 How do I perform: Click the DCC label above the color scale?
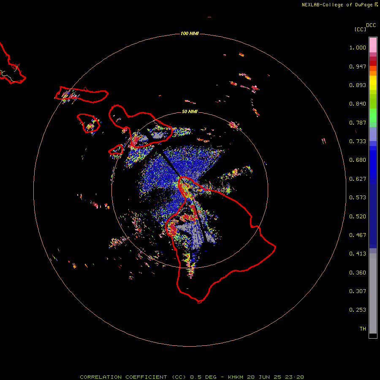tap(371, 25)
